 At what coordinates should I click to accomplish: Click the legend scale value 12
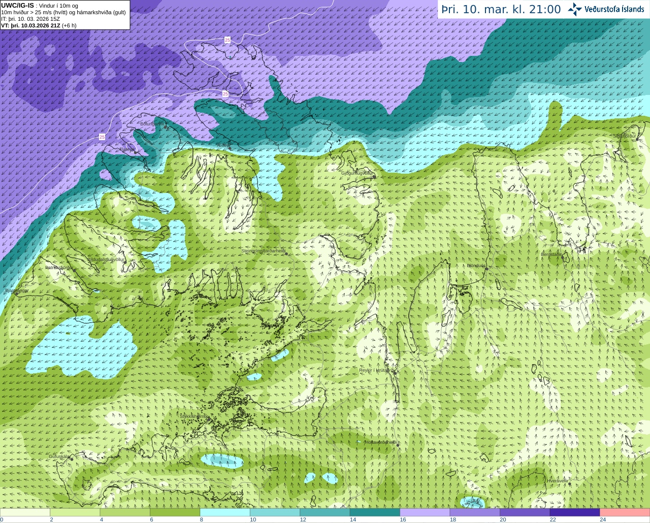pyautogui.click(x=303, y=519)
